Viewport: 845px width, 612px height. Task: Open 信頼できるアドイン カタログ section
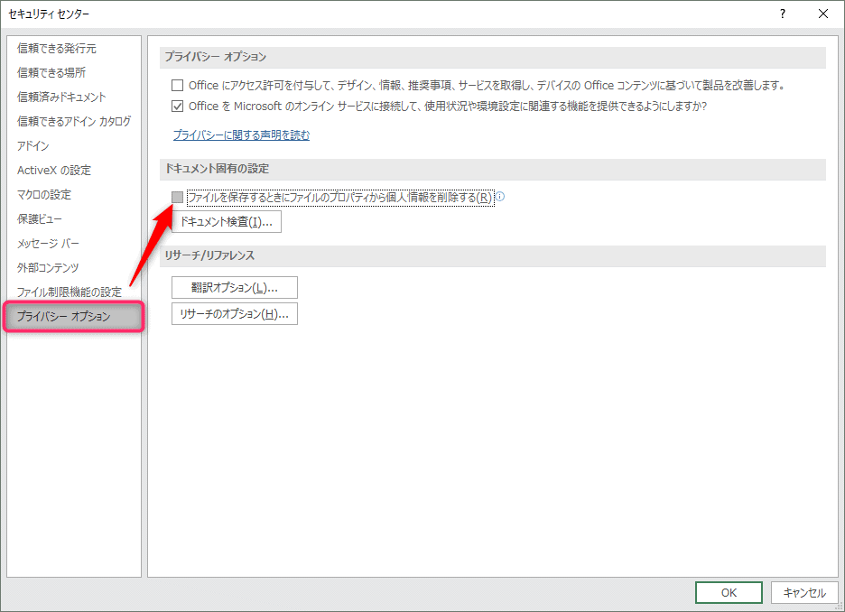tap(74, 121)
